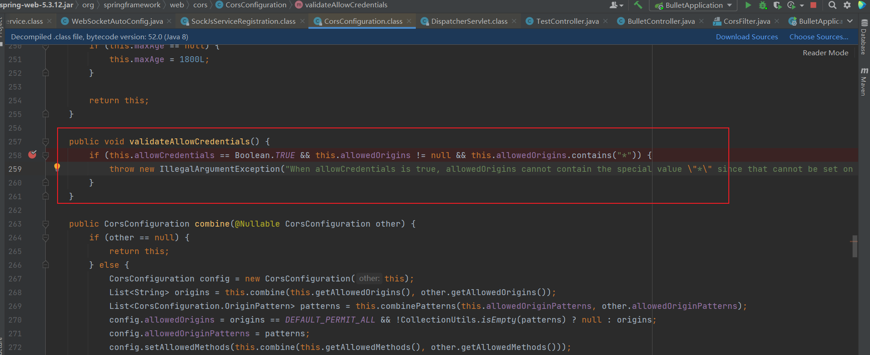Screen dimensions: 870x355
Task: Click fold end marker at line 252
Action: pos(46,73)
